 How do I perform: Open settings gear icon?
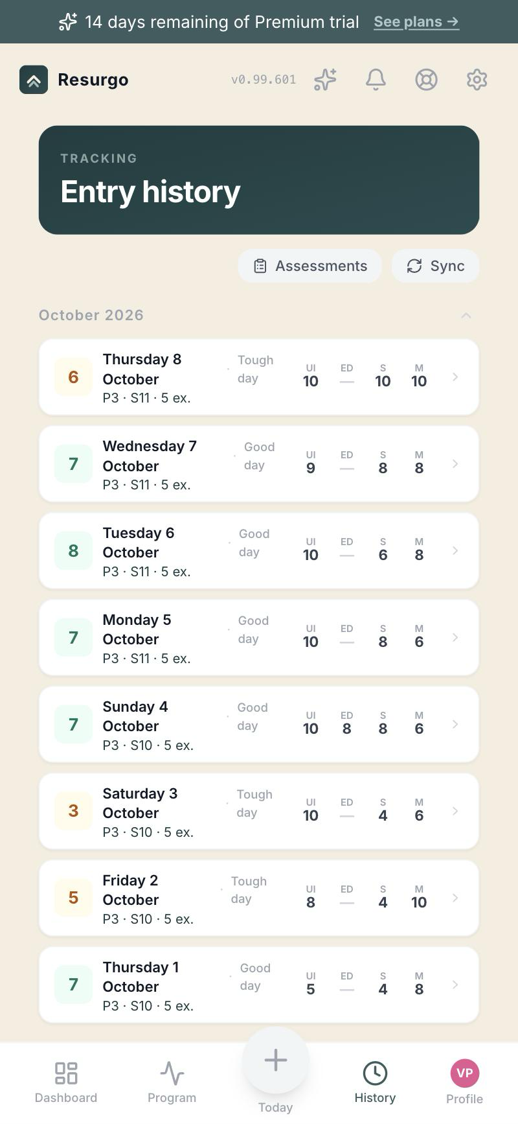click(477, 80)
